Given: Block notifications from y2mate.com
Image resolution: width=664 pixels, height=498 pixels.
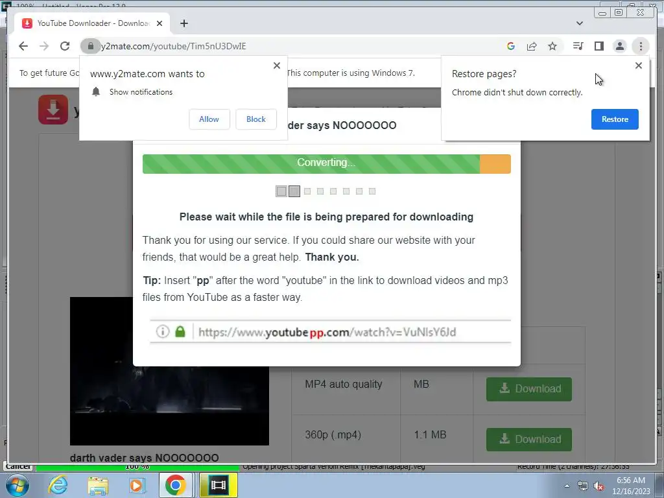Looking at the screenshot, I should (255, 119).
